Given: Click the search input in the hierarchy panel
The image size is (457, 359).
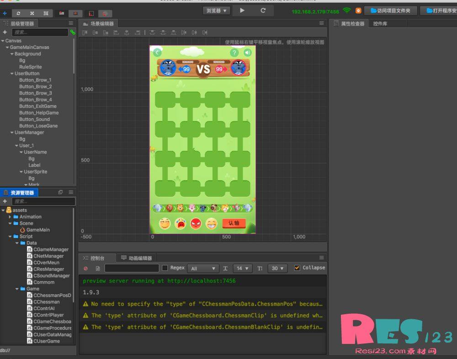Looking at the screenshot, I should 39,32.
